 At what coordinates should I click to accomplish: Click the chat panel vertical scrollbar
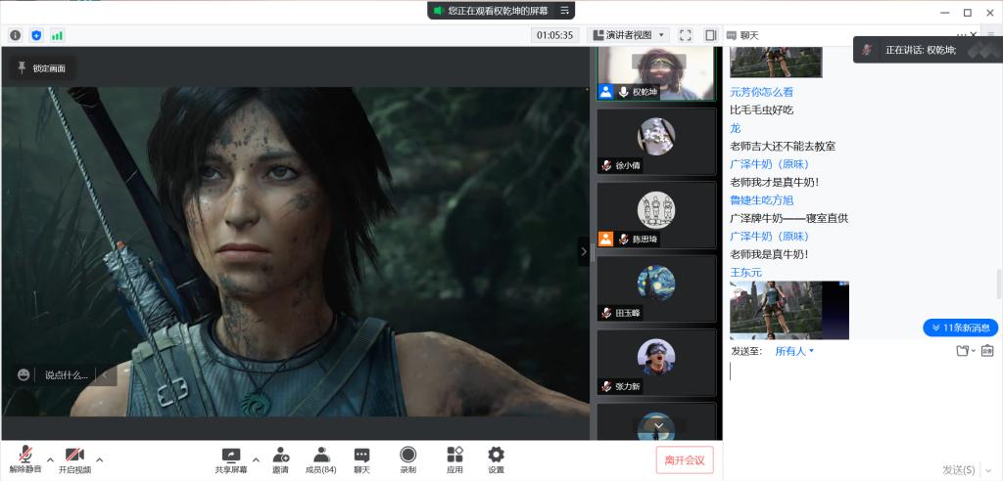pos(998,284)
